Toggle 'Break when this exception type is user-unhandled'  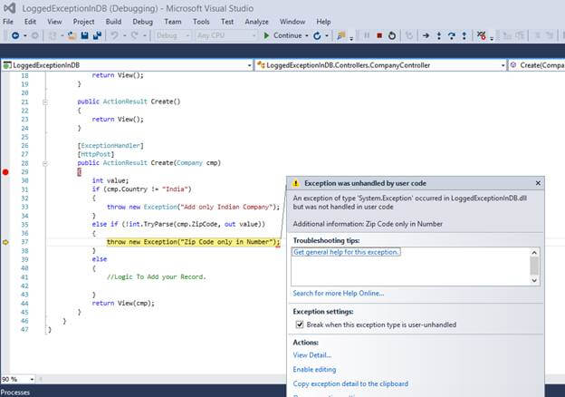pyautogui.click(x=301, y=324)
